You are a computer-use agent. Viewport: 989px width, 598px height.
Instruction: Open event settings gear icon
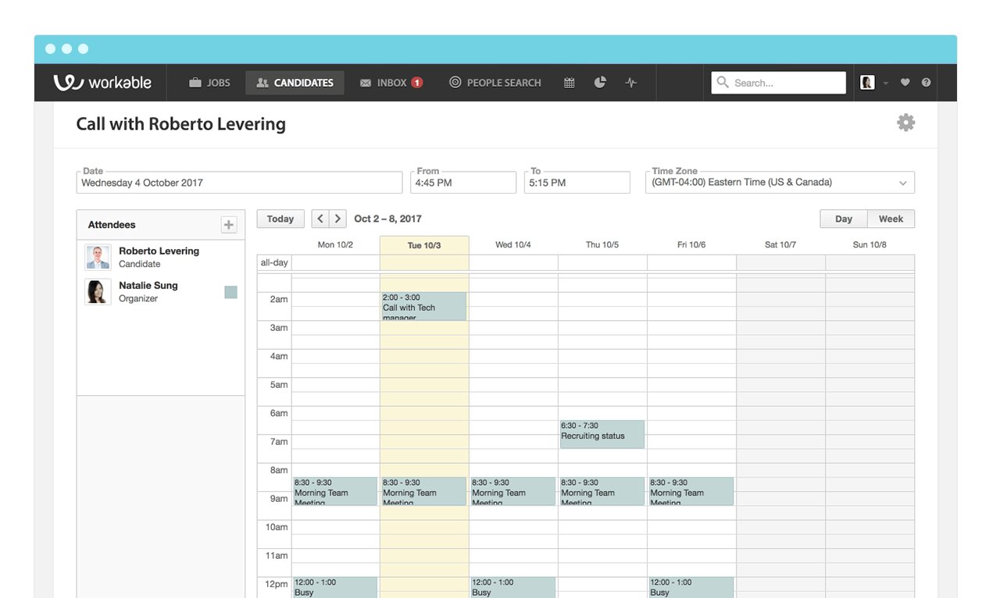click(905, 123)
